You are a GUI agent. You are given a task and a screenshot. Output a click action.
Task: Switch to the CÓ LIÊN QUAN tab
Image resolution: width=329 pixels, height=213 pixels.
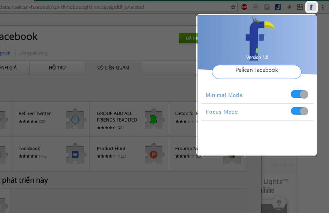[113, 68]
